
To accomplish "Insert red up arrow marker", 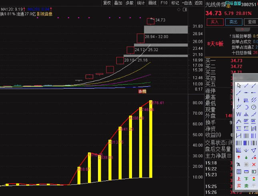I will click(239, 157).
